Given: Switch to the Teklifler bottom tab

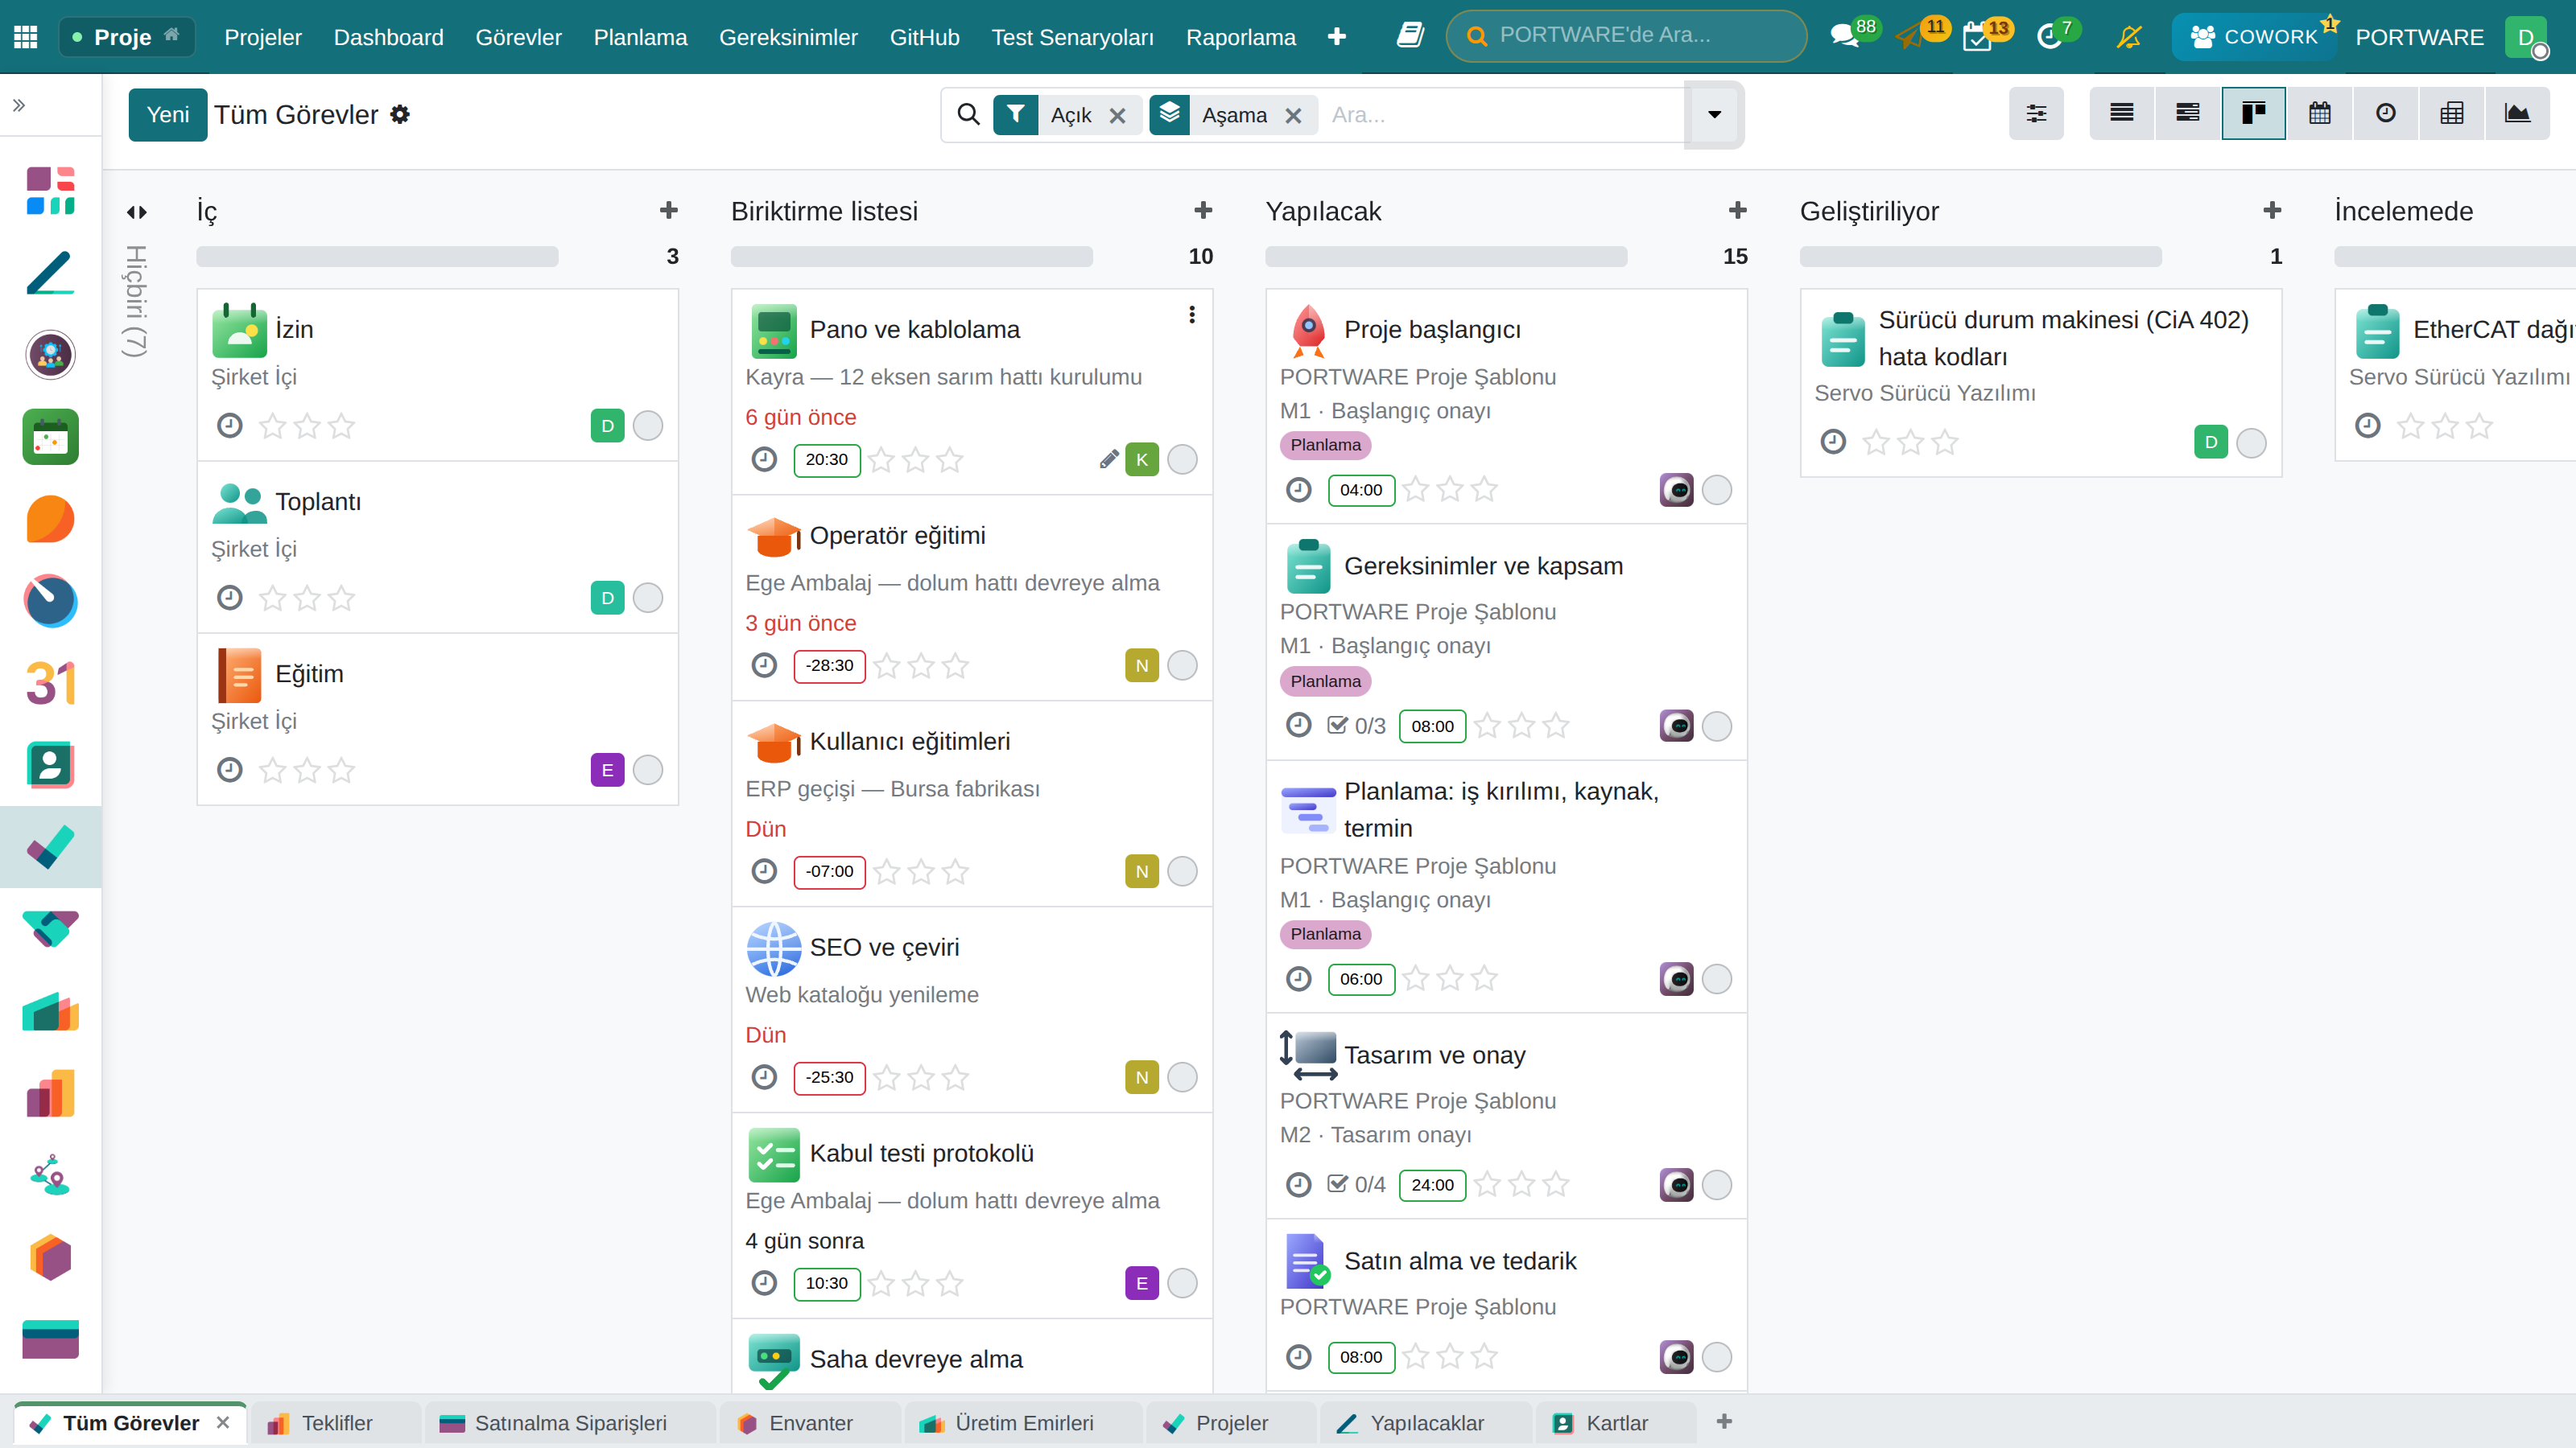Looking at the screenshot, I should 336,1422.
